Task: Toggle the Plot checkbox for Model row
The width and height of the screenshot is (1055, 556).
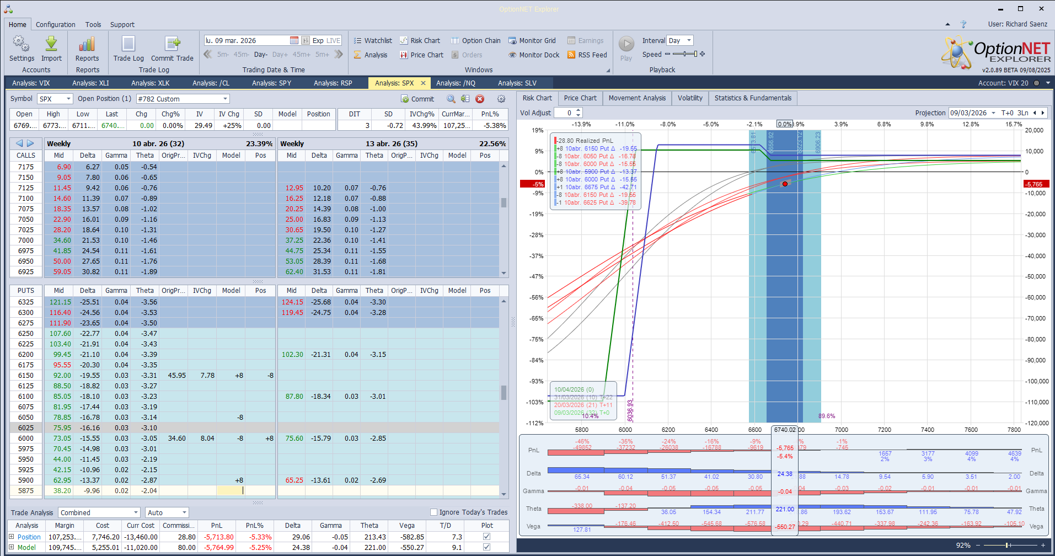Action: (486, 547)
